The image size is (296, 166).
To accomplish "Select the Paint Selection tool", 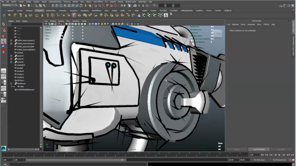I will 3,35.
